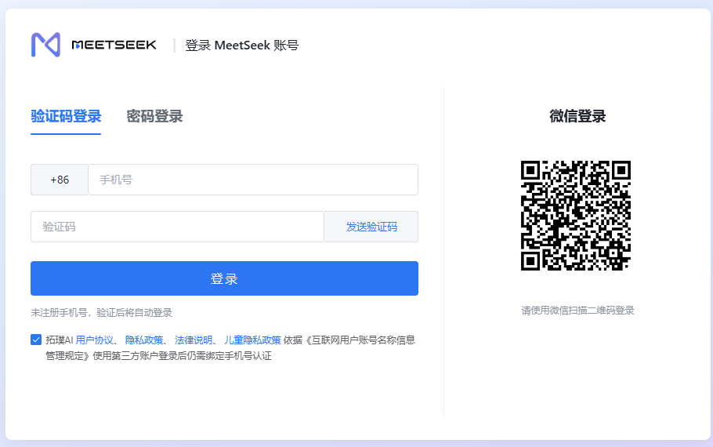The height and width of the screenshot is (447, 713).
Task: Uncheck the agreement checkbox
Action: (36, 340)
